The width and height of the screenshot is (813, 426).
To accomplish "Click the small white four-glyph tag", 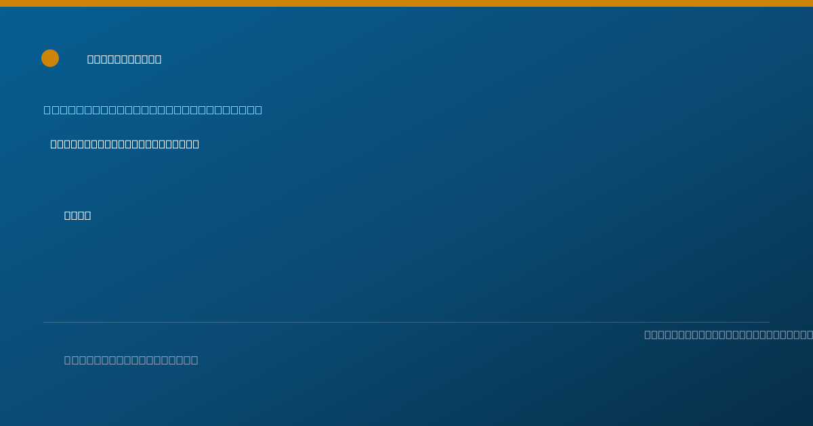I will (x=77, y=215).
